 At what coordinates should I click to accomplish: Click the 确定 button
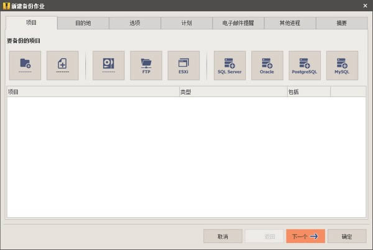(347, 236)
